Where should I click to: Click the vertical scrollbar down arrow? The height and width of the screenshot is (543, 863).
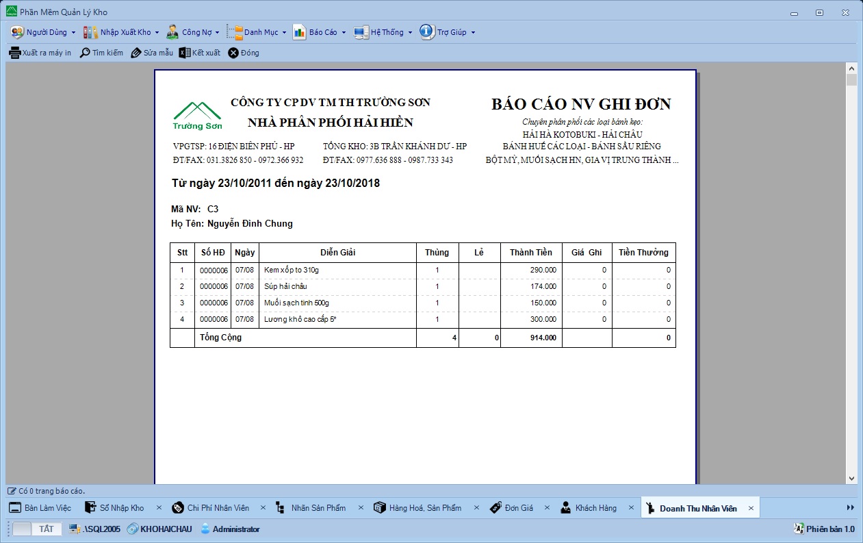[x=851, y=479]
